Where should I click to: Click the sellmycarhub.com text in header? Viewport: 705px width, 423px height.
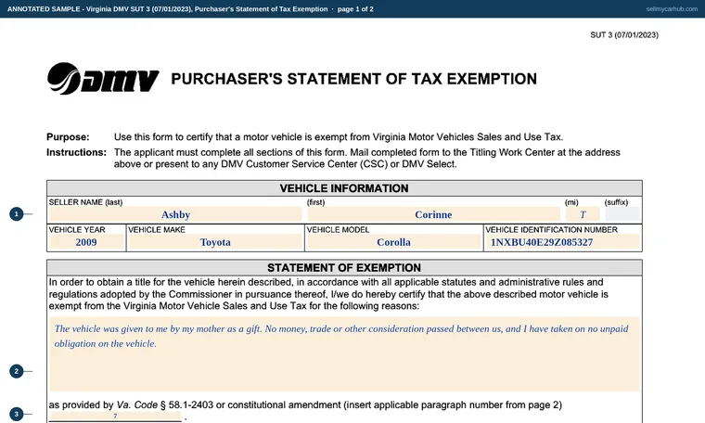(x=672, y=9)
